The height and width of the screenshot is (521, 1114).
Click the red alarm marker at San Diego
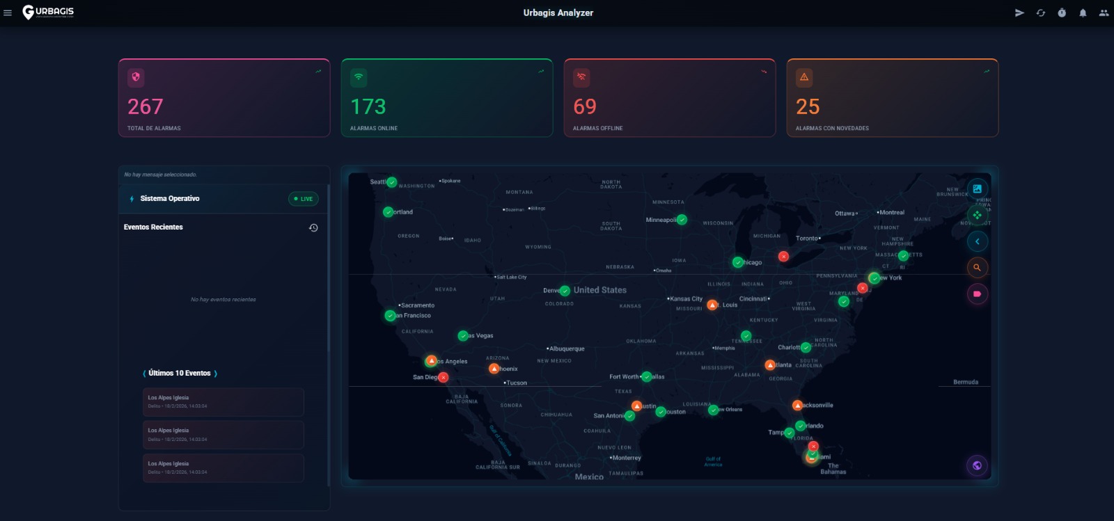(444, 378)
